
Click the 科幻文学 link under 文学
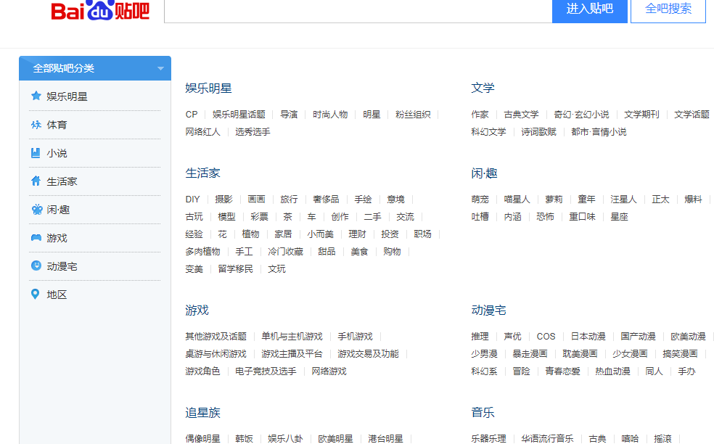point(488,131)
